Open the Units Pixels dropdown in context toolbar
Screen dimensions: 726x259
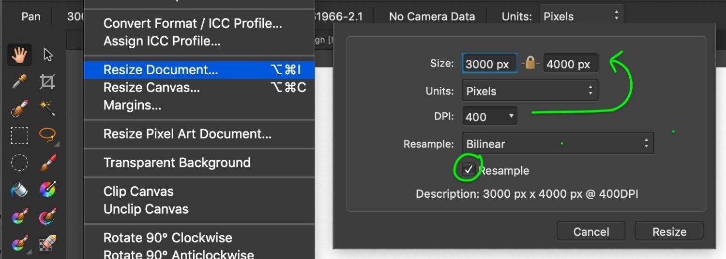click(x=581, y=16)
